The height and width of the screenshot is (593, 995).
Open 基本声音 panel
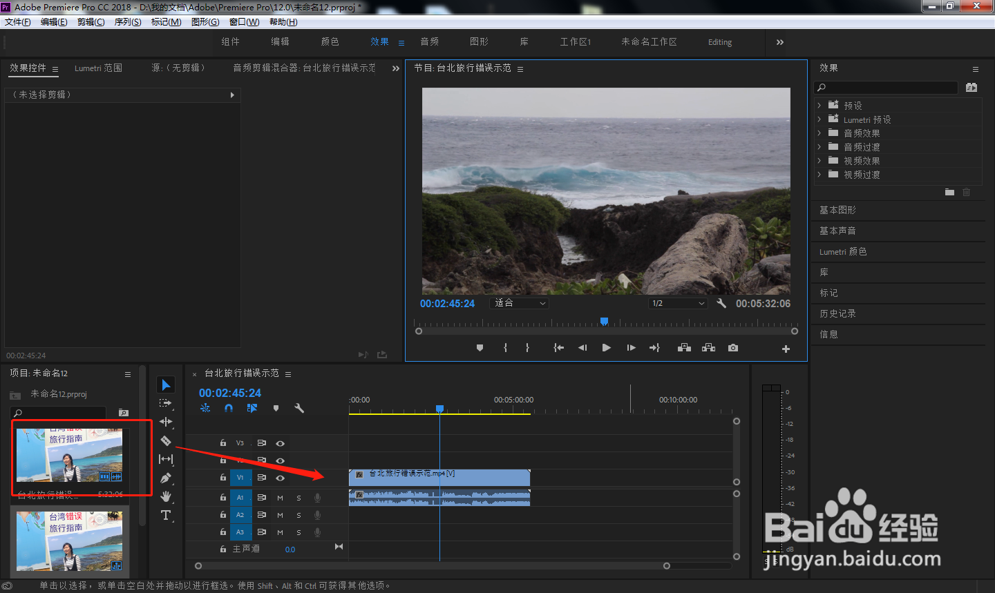coord(837,231)
